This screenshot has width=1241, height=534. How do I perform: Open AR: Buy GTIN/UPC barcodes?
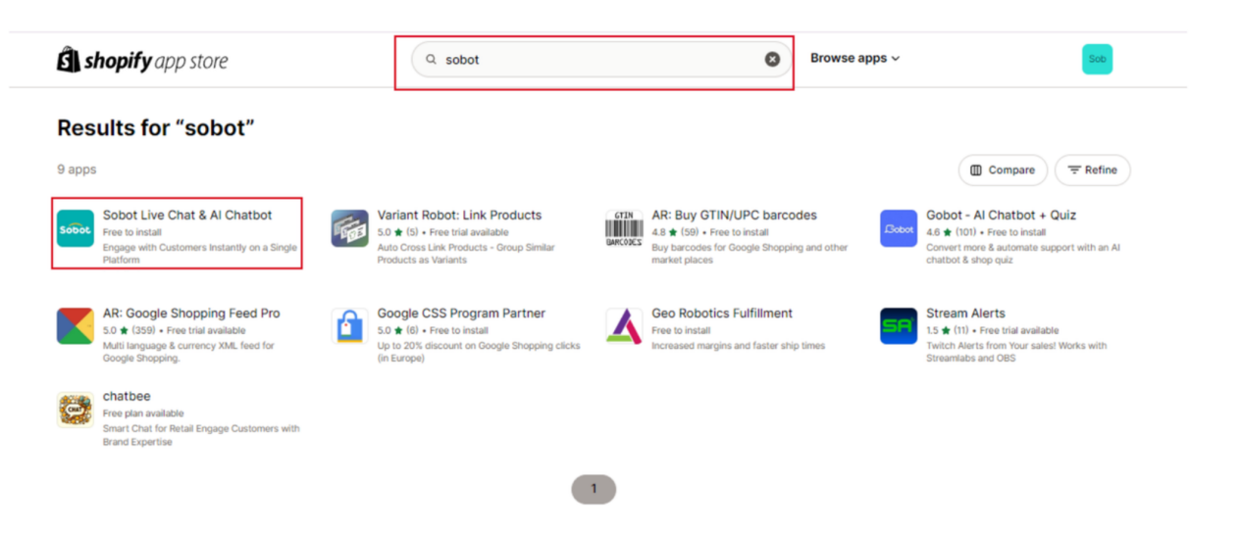click(x=734, y=216)
